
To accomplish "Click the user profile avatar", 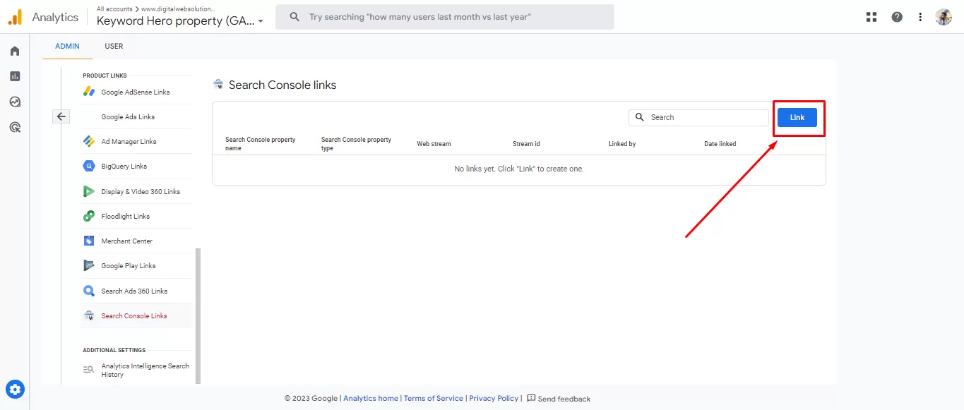I will tap(944, 17).
